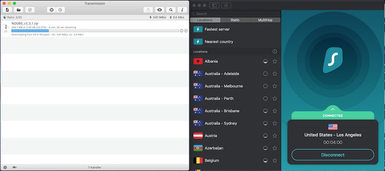Open Quick Look with the eye icon
Screen dimensions: 385x171
pyautogui.click(x=159, y=10)
